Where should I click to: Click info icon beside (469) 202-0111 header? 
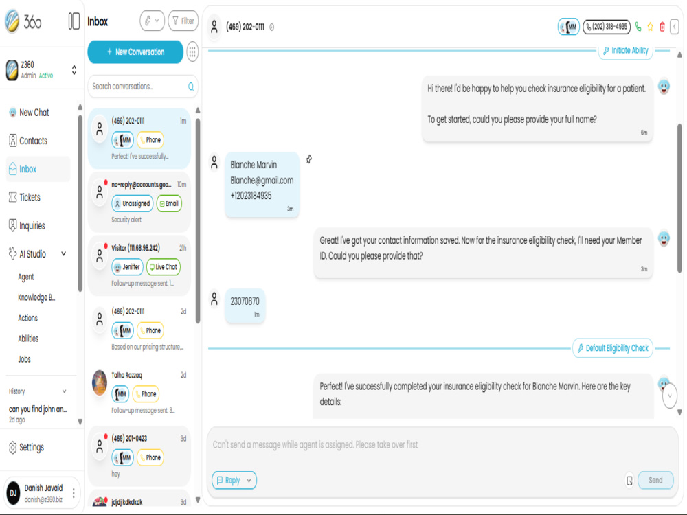coord(271,27)
